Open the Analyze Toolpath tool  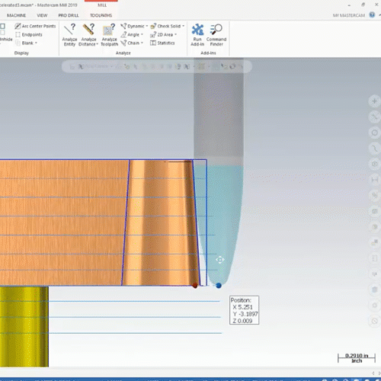(x=110, y=35)
